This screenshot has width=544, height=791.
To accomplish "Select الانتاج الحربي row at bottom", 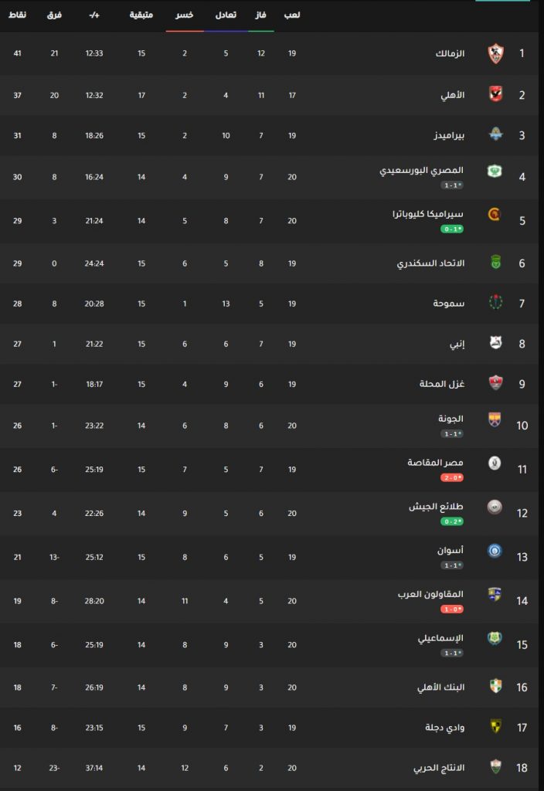I will pos(272,768).
